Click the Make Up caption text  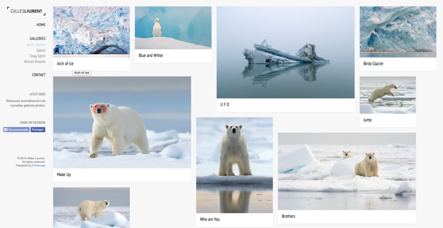[x=64, y=175]
